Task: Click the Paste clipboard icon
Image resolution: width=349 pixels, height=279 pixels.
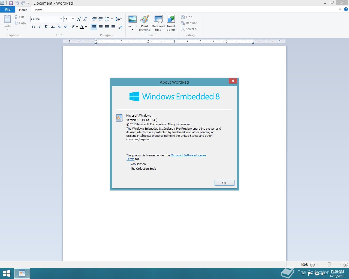Action: point(7,19)
